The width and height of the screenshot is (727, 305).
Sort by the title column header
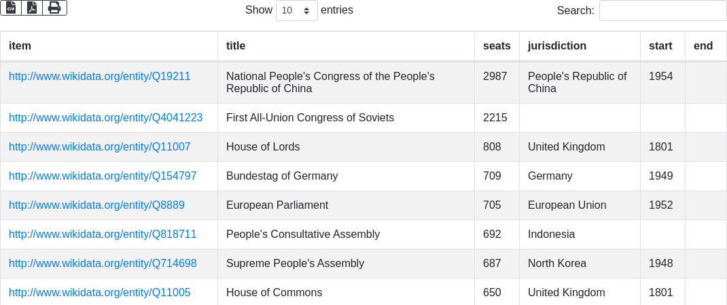[236, 46]
